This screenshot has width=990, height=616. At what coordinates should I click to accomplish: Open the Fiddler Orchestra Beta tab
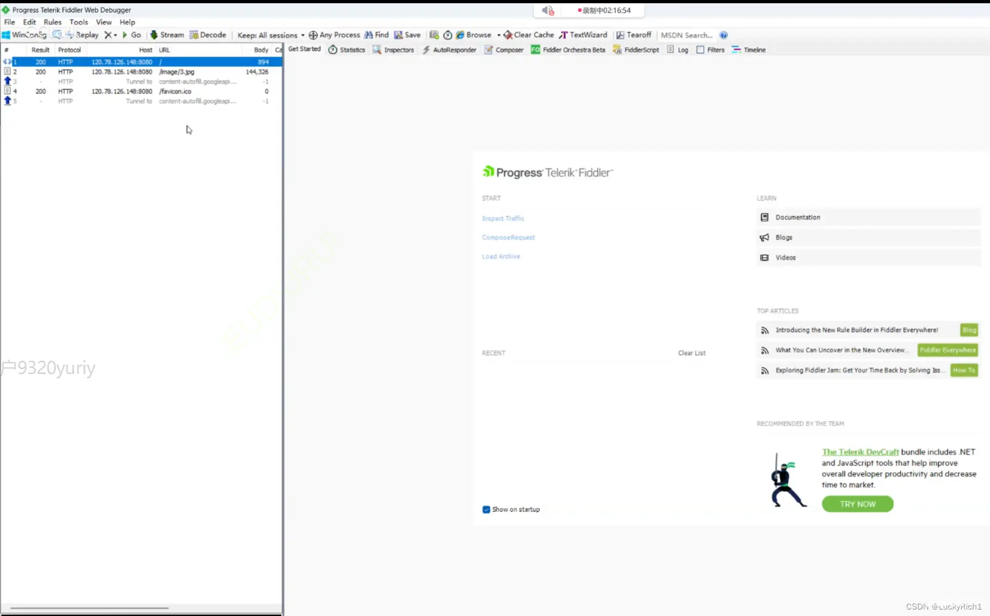tap(568, 50)
